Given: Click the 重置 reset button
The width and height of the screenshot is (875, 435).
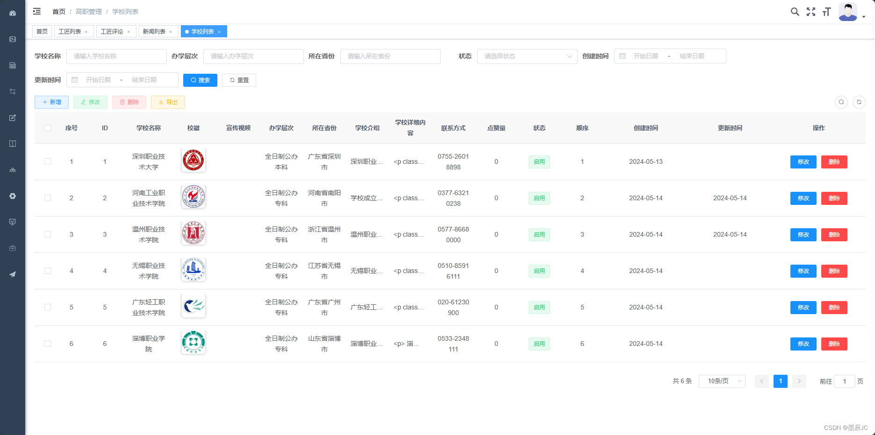Looking at the screenshot, I should [239, 80].
